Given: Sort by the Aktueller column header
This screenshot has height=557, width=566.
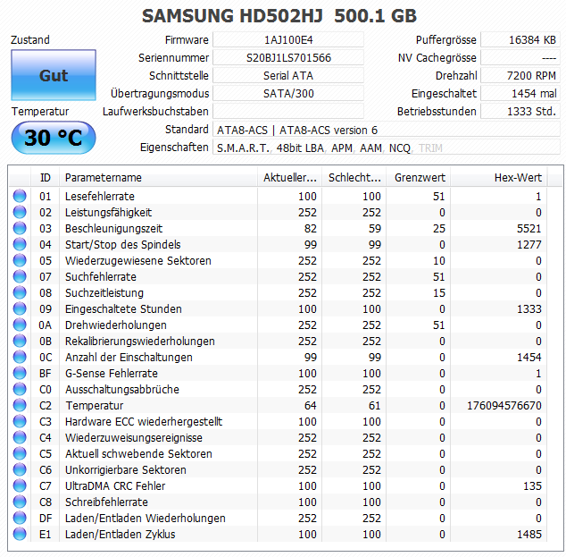Looking at the screenshot, I should 289,178.
